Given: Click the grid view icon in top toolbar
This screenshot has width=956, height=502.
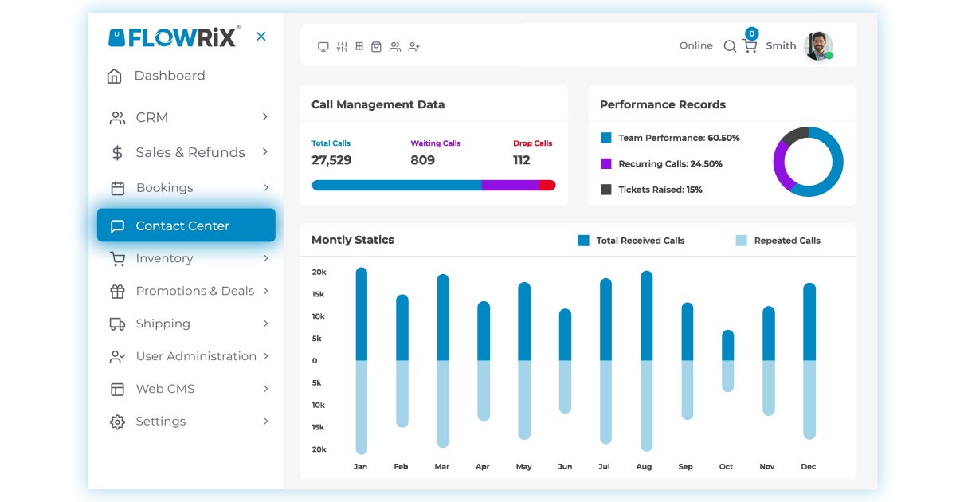Looking at the screenshot, I should [359, 46].
